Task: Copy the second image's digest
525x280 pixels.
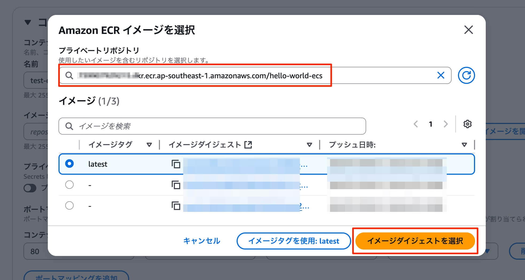Action: pos(176,185)
